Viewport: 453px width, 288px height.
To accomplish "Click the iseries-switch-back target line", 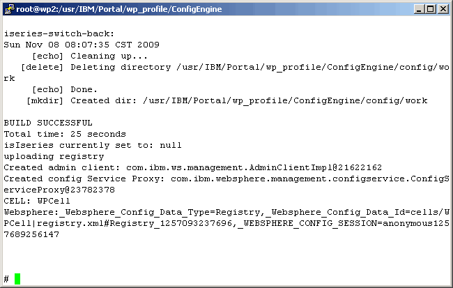I will click(x=59, y=33).
